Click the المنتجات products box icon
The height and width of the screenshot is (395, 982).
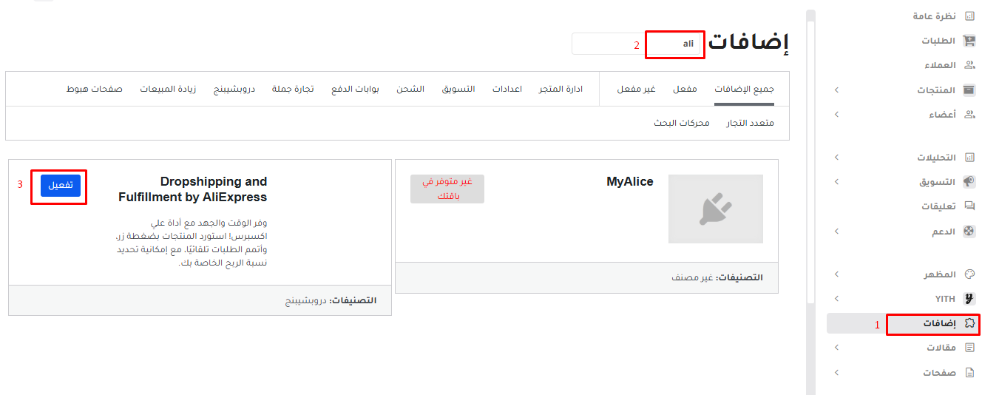(969, 90)
